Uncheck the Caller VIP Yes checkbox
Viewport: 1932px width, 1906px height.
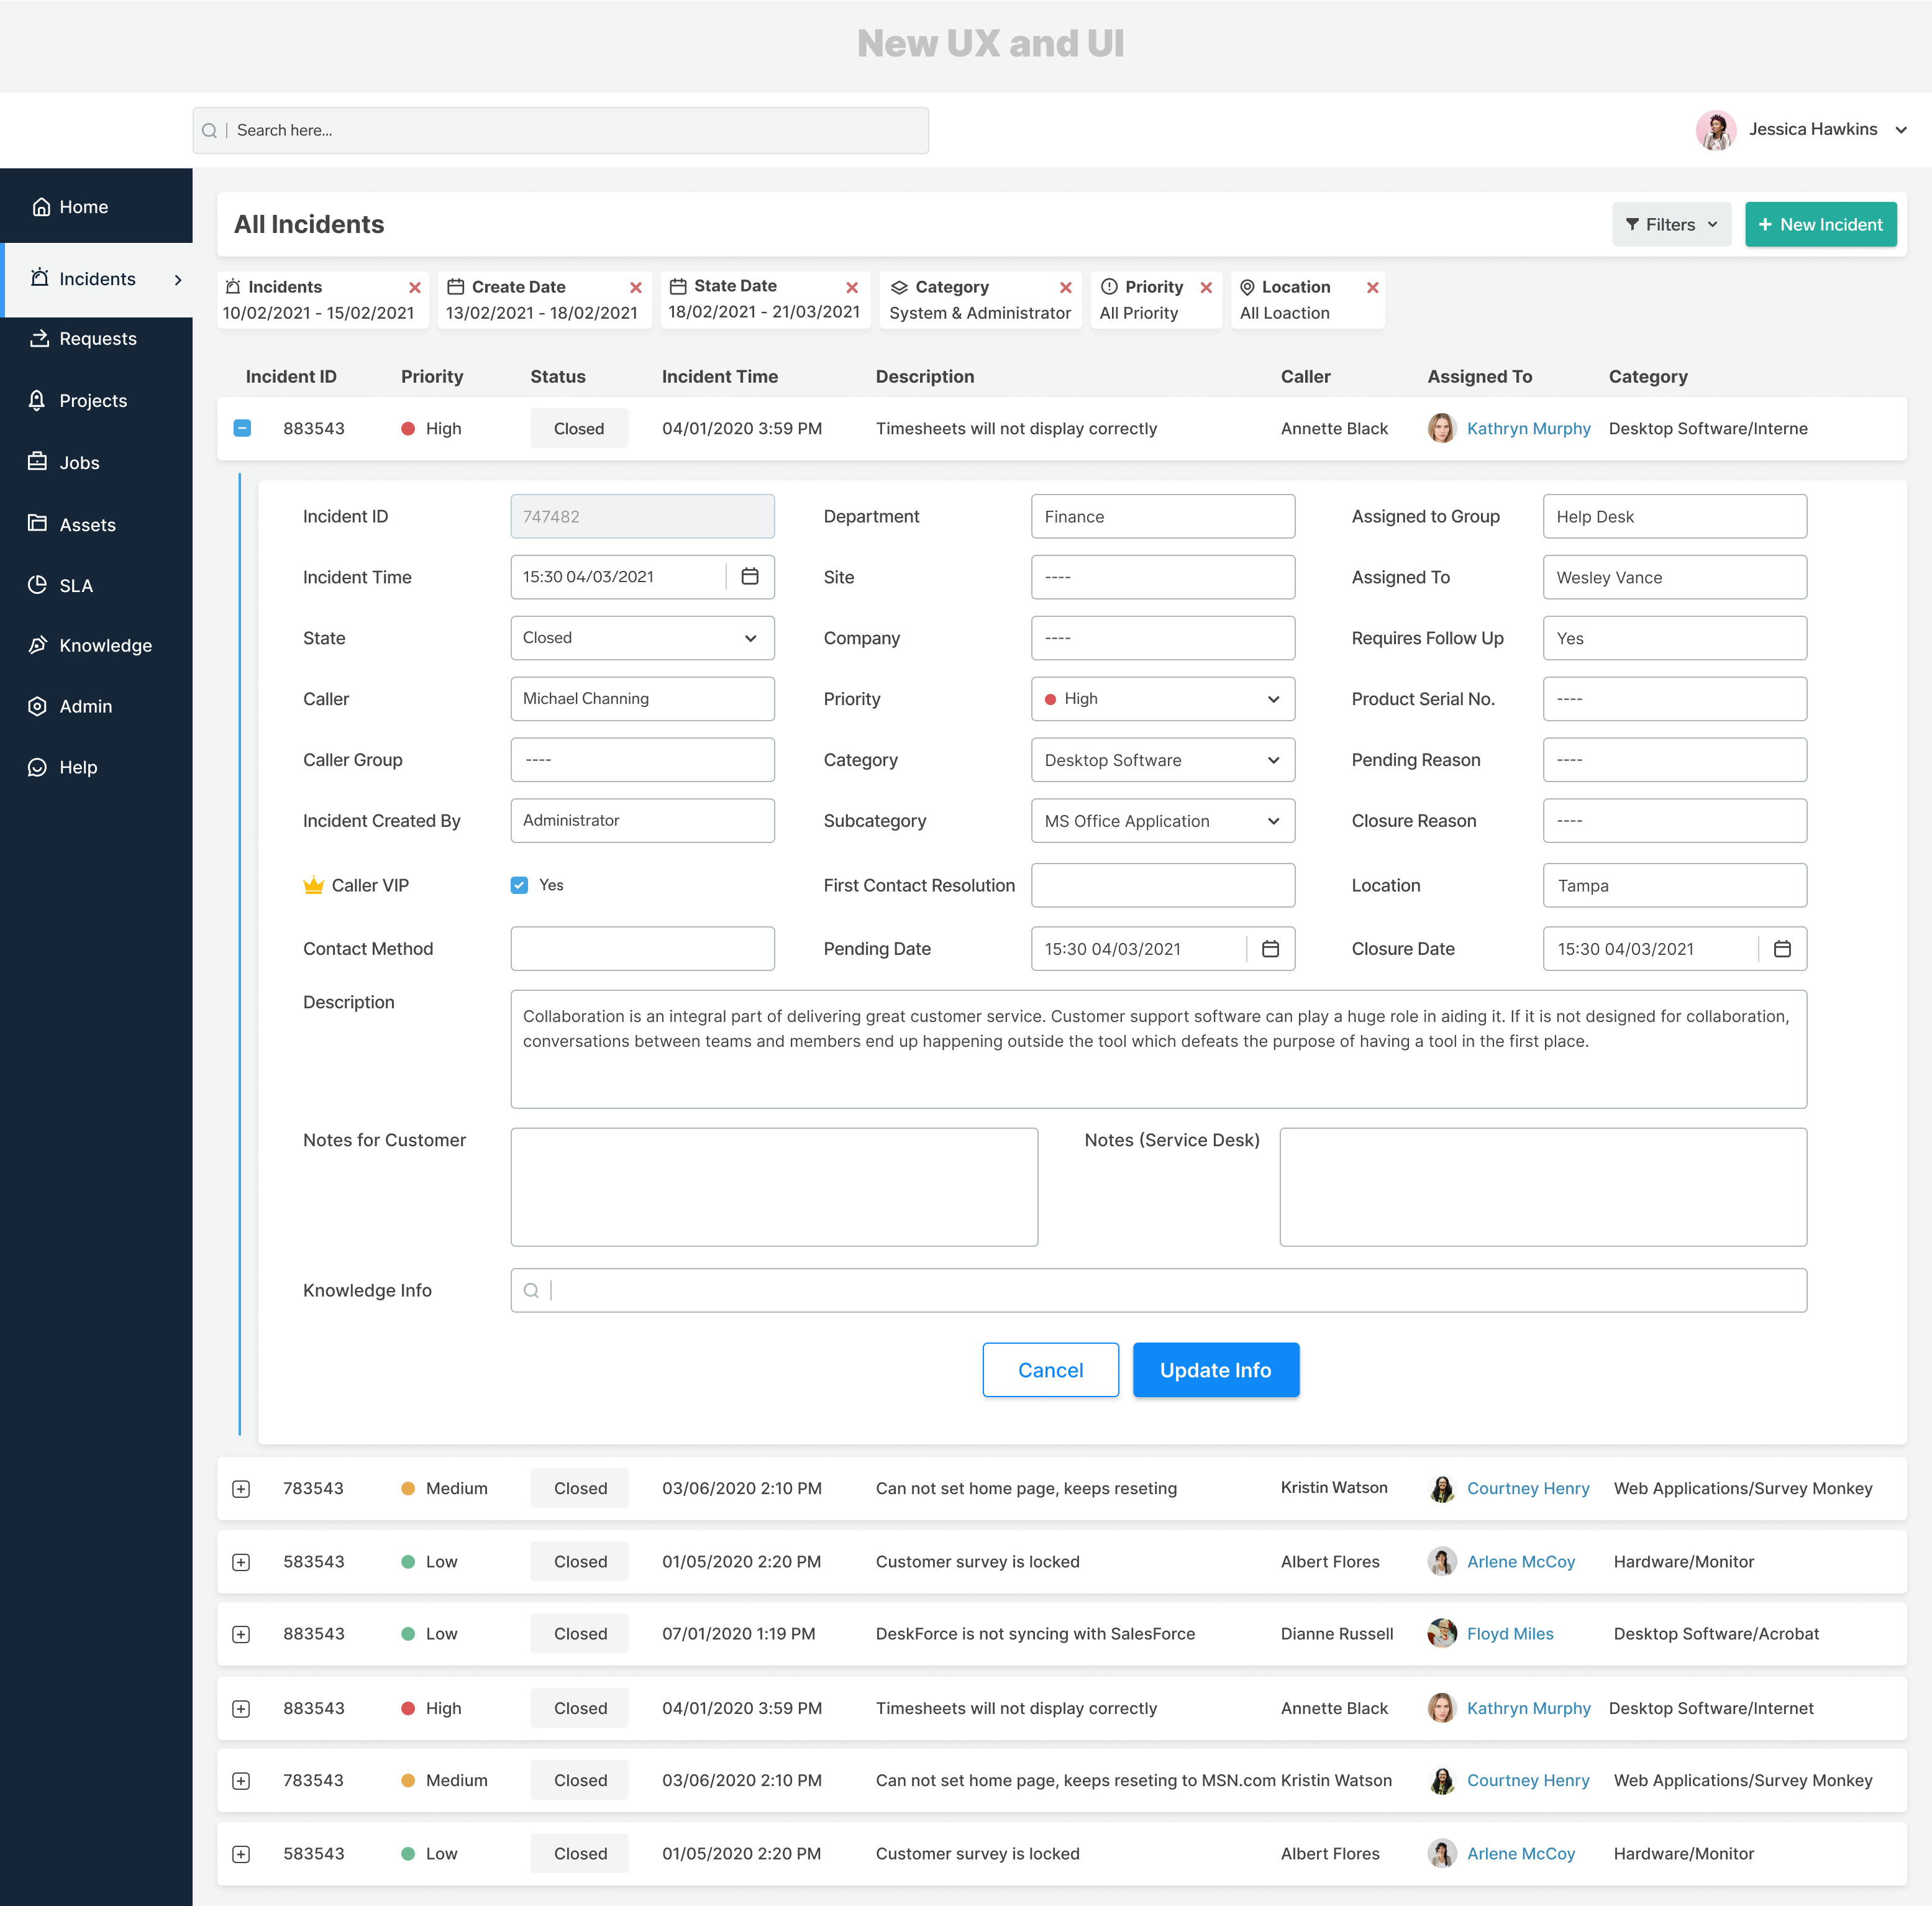pyautogui.click(x=519, y=885)
